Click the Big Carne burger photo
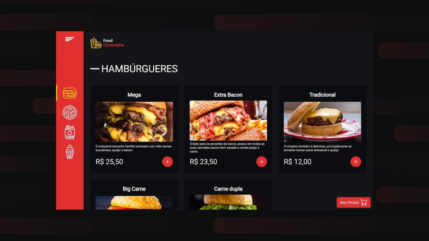The image size is (429, 241). pyautogui.click(x=134, y=203)
